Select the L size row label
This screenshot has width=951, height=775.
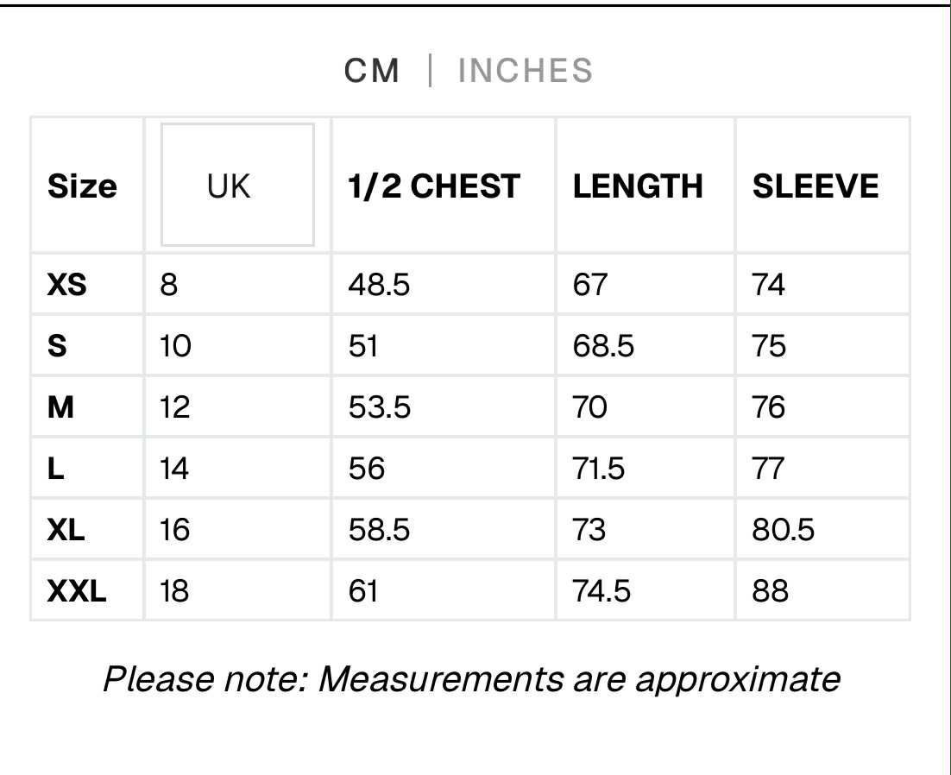click(56, 468)
